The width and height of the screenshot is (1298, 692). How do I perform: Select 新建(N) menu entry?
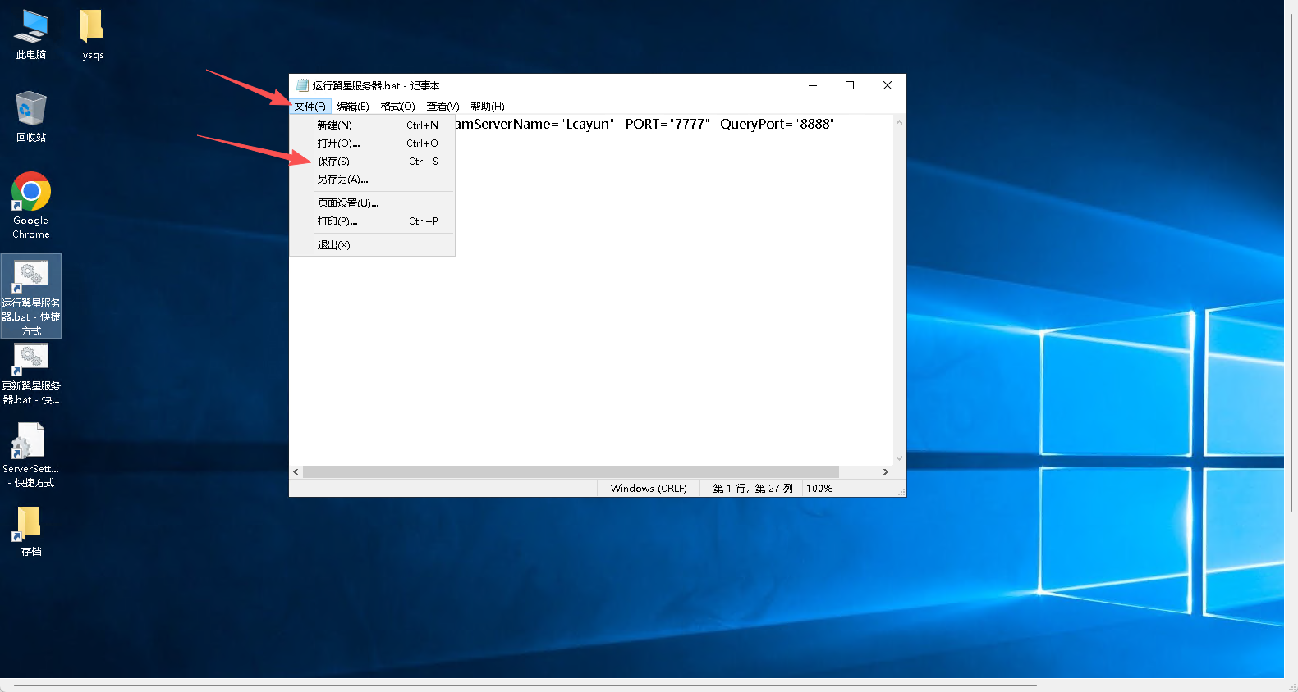[335, 125]
